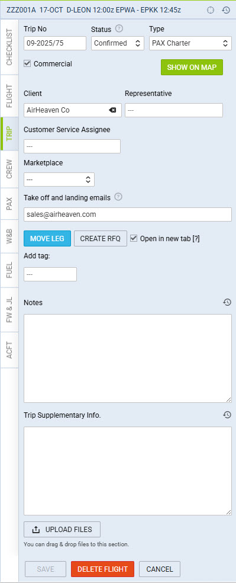The width and height of the screenshot is (236, 583).
Task: View Trip Supplementary Info history icon
Action: coord(227,415)
